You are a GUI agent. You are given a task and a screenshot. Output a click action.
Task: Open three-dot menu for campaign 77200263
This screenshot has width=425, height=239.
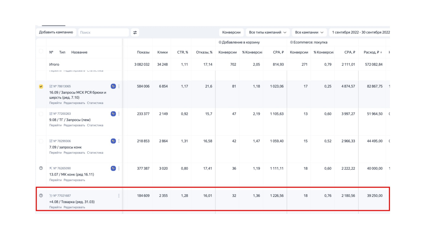pyautogui.click(x=119, y=114)
